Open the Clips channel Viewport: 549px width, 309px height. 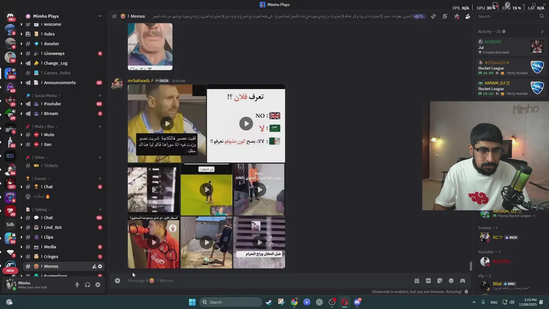[63, 237]
